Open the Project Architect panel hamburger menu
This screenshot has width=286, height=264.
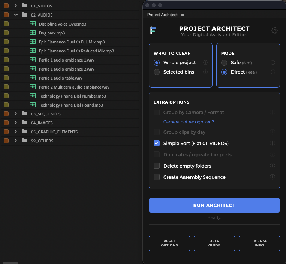[x=183, y=15]
